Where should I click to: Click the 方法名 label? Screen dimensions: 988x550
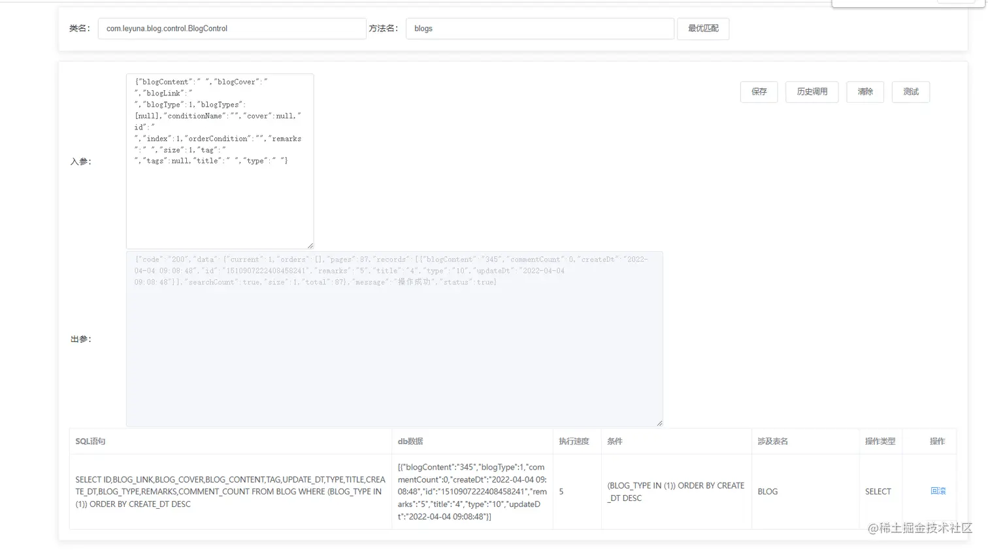[x=383, y=29]
